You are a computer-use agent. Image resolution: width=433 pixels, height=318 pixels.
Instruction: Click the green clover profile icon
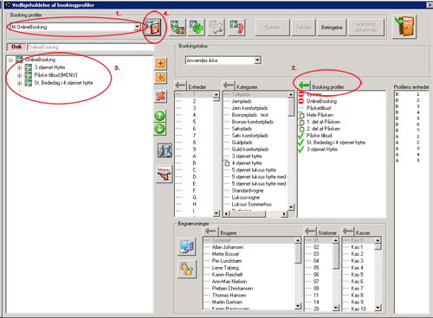pos(197,28)
